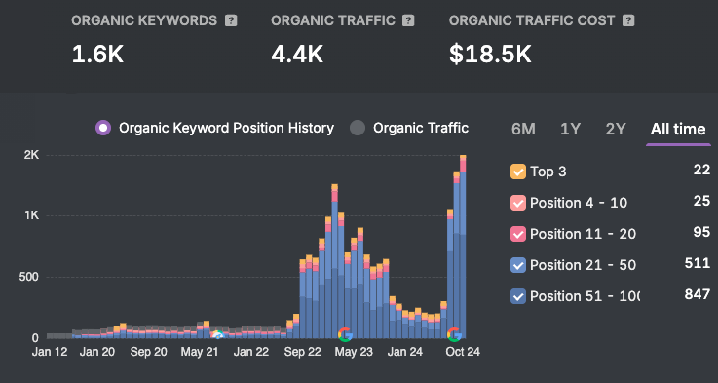
Task: Click the Position 11 - 20 count 95
Action: tap(702, 232)
